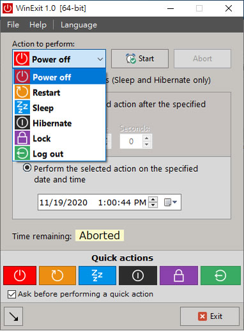The image size is (244, 331).
Task: Click the green Log out quick action
Action: [x=220, y=275]
